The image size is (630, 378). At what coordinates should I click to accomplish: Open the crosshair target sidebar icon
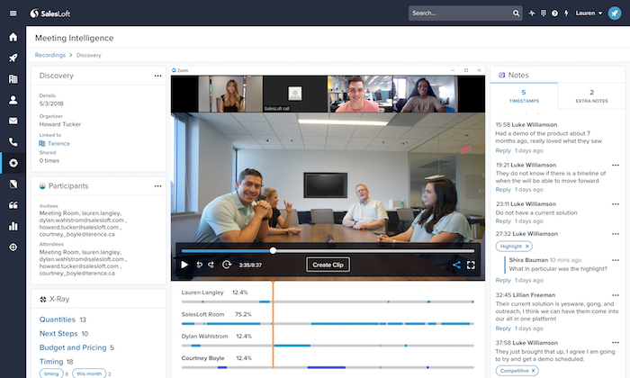13,247
